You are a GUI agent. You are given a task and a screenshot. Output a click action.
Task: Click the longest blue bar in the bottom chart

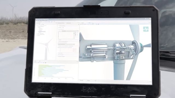[54, 71]
